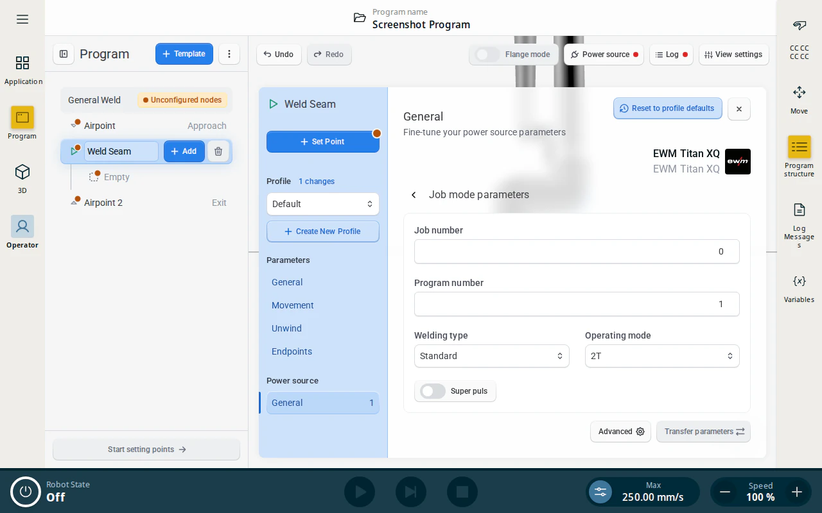Image resolution: width=822 pixels, height=513 pixels.
Task: Open the Endpoints parameters section
Action: click(323, 351)
